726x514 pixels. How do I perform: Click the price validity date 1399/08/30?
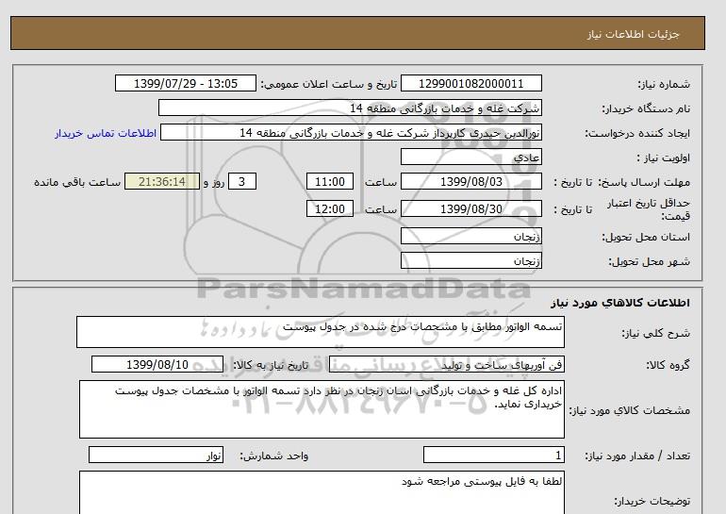(x=470, y=208)
